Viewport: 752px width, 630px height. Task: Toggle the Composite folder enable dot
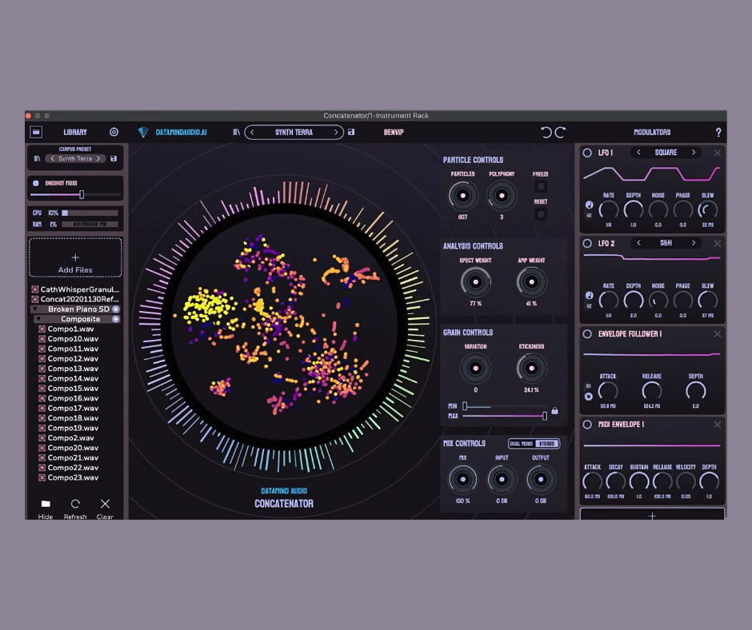tap(115, 319)
